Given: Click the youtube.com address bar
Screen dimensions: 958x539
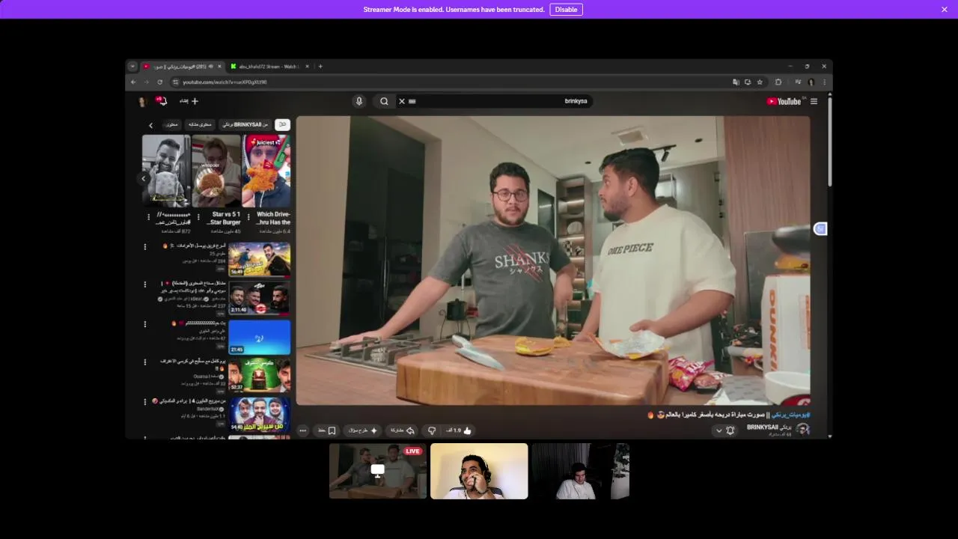Looking at the screenshot, I should tap(449, 82).
